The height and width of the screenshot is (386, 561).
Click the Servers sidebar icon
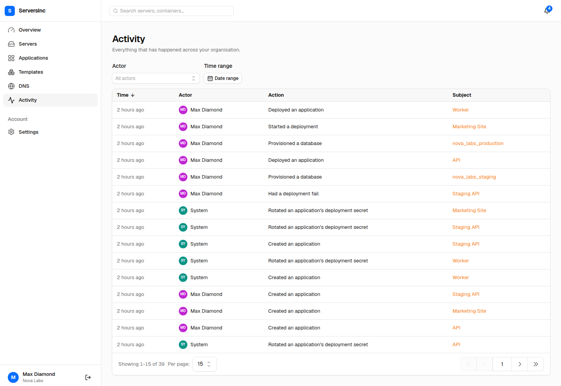click(x=11, y=44)
